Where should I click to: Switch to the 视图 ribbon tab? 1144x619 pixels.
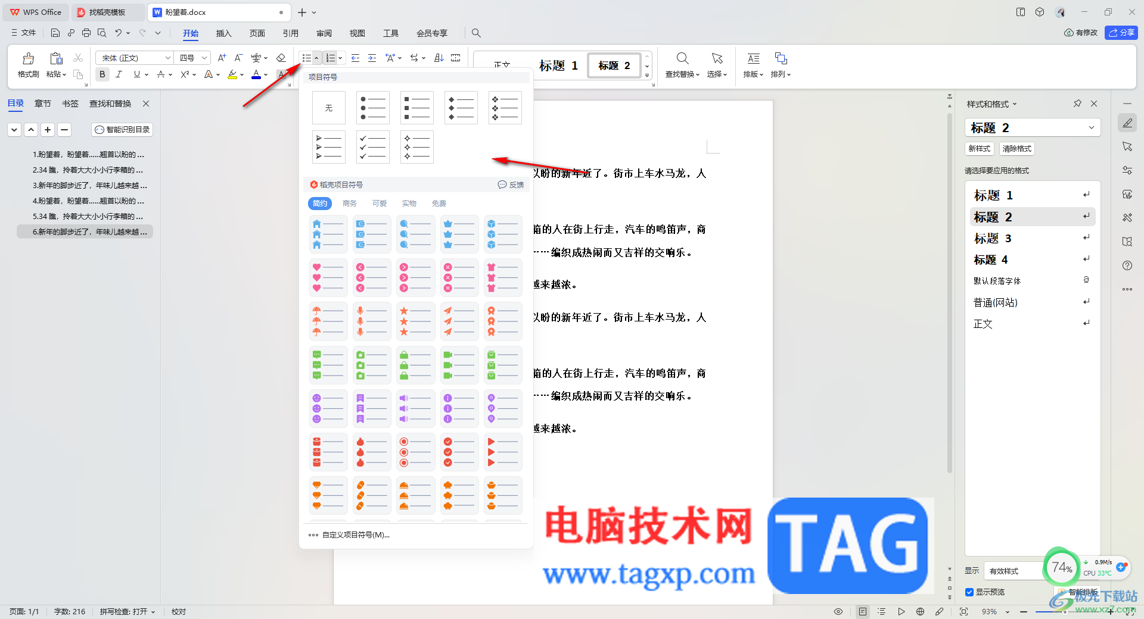pos(357,33)
